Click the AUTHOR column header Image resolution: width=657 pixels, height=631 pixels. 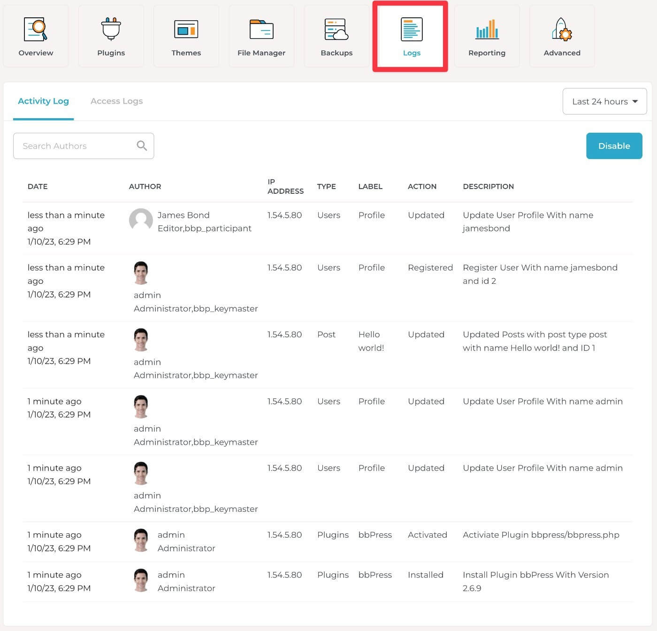145,186
